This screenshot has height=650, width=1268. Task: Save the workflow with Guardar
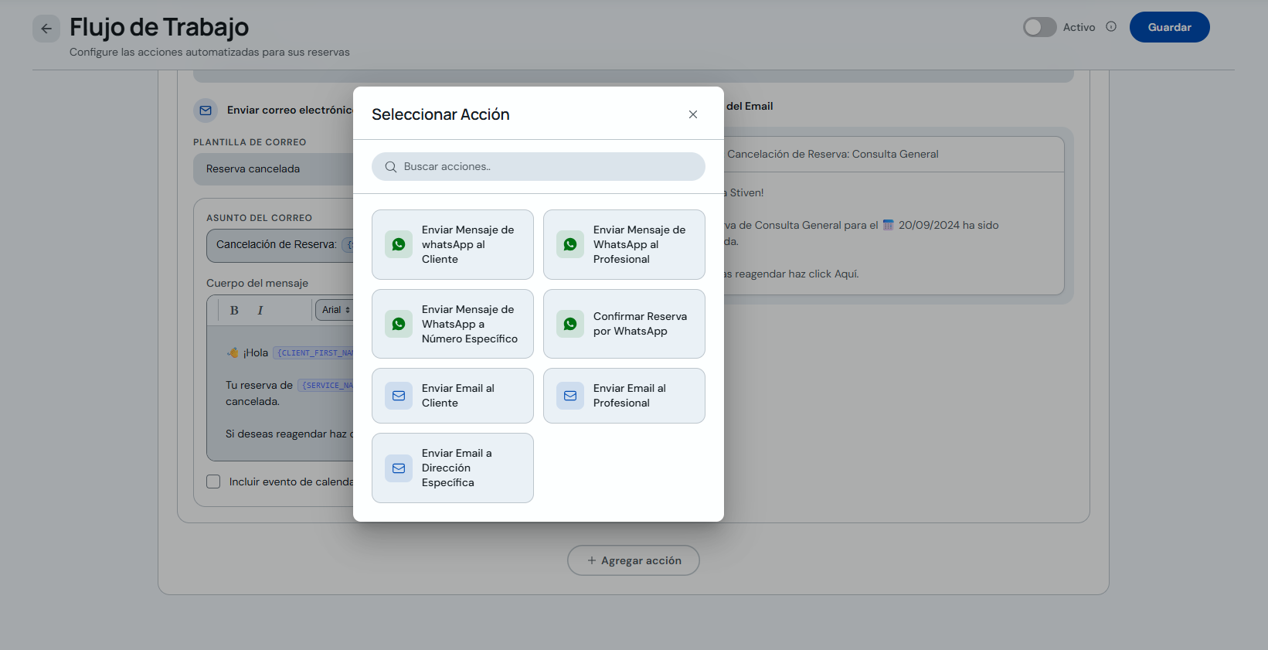click(x=1169, y=27)
